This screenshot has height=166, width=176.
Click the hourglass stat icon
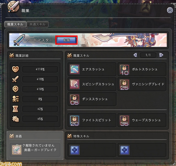15,109
